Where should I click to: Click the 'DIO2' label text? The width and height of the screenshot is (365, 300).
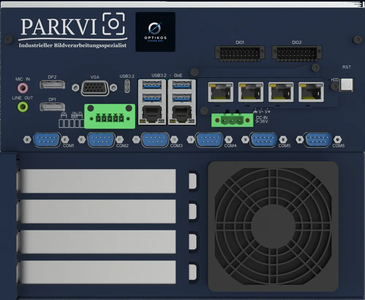tap(297, 42)
